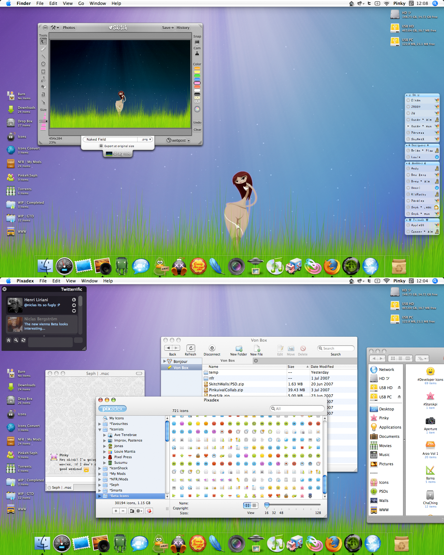Select the line tool in Skitch

coord(43,56)
